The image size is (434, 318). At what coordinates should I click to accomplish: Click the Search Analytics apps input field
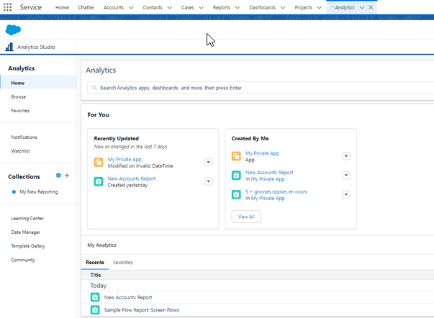[x=260, y=88]
